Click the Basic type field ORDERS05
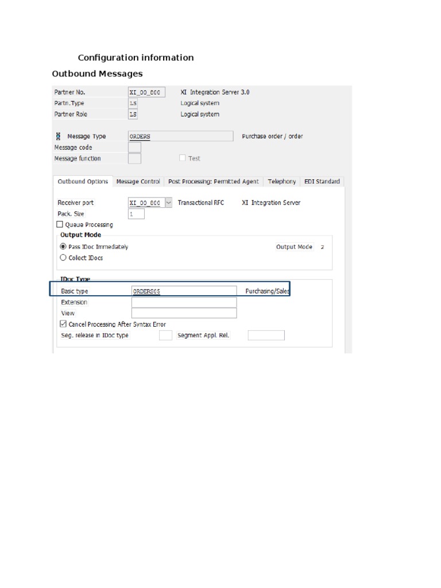 (x=184, y=291)
